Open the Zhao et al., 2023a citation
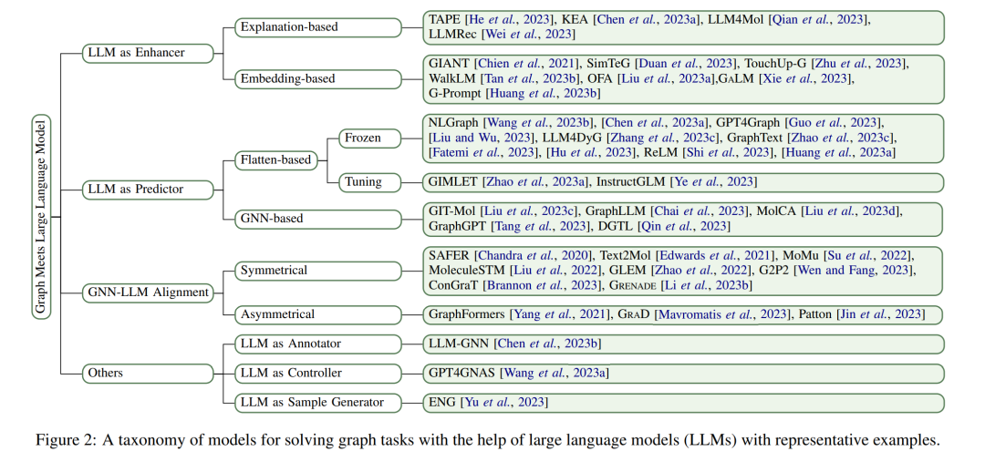Screen dimensions: 985x462 [536, 182]
